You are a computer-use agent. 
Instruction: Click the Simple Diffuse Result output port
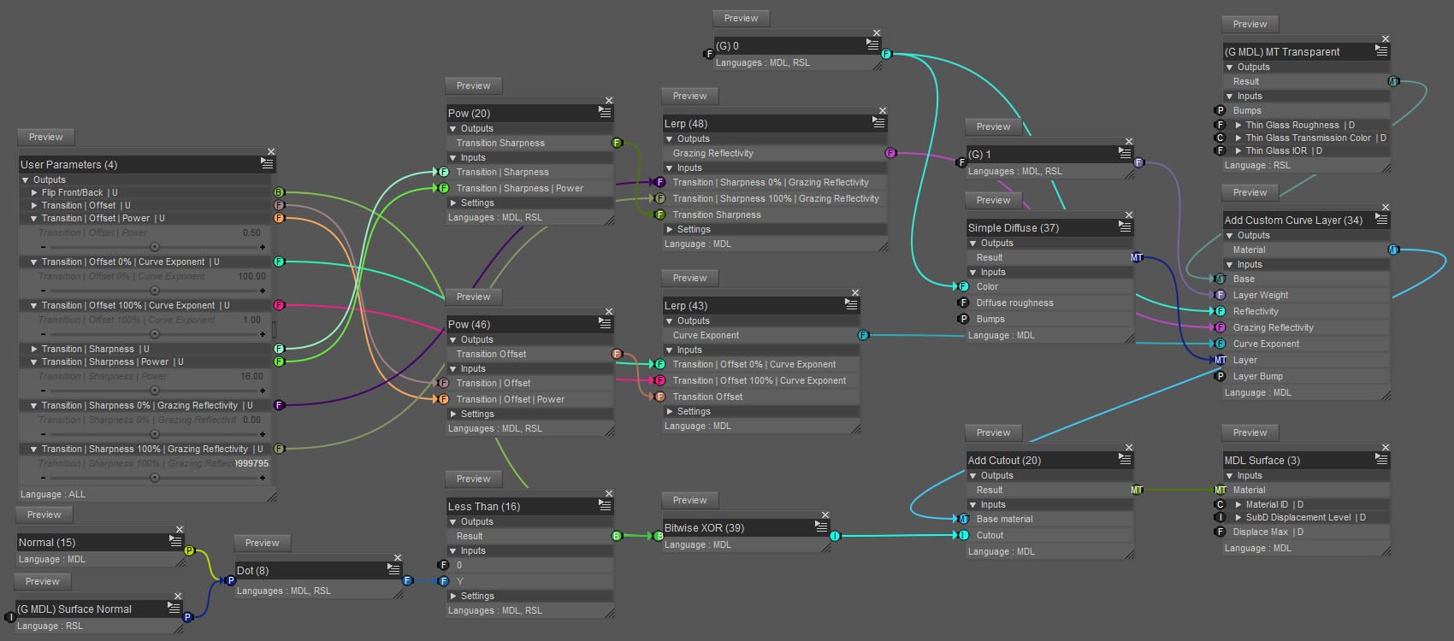click(1137, 257)
